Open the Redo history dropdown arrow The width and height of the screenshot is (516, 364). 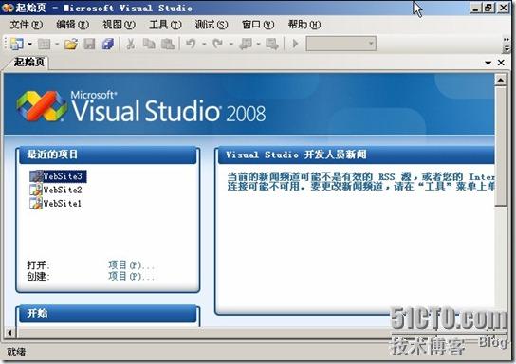coord(231,44)
